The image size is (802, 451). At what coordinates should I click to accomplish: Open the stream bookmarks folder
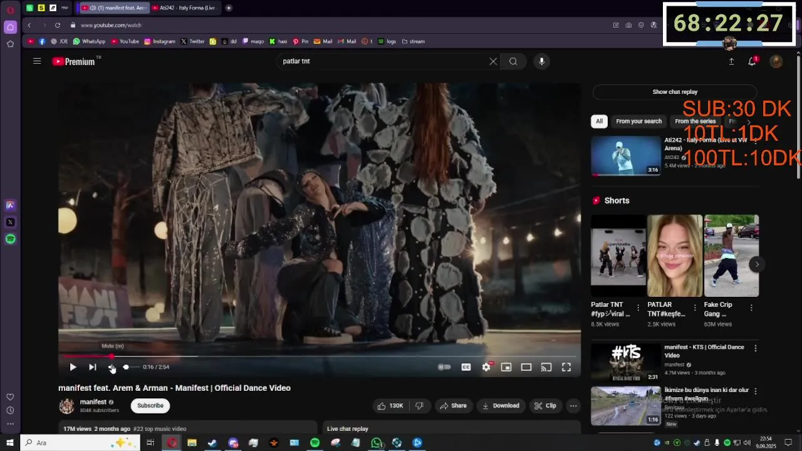point(414,41)
